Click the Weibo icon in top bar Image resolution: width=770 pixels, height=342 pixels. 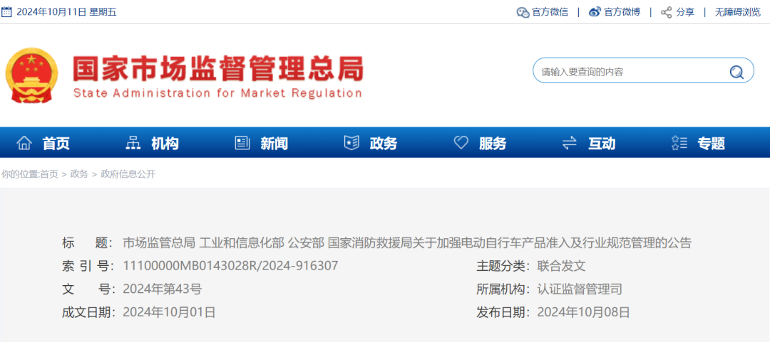[595, 12]
